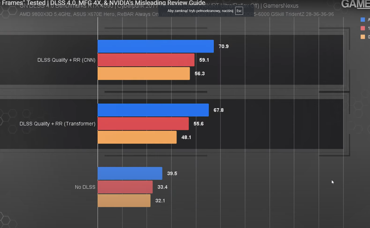Click the 70.9 value label
370x228 pixels.
pos(223,46)
